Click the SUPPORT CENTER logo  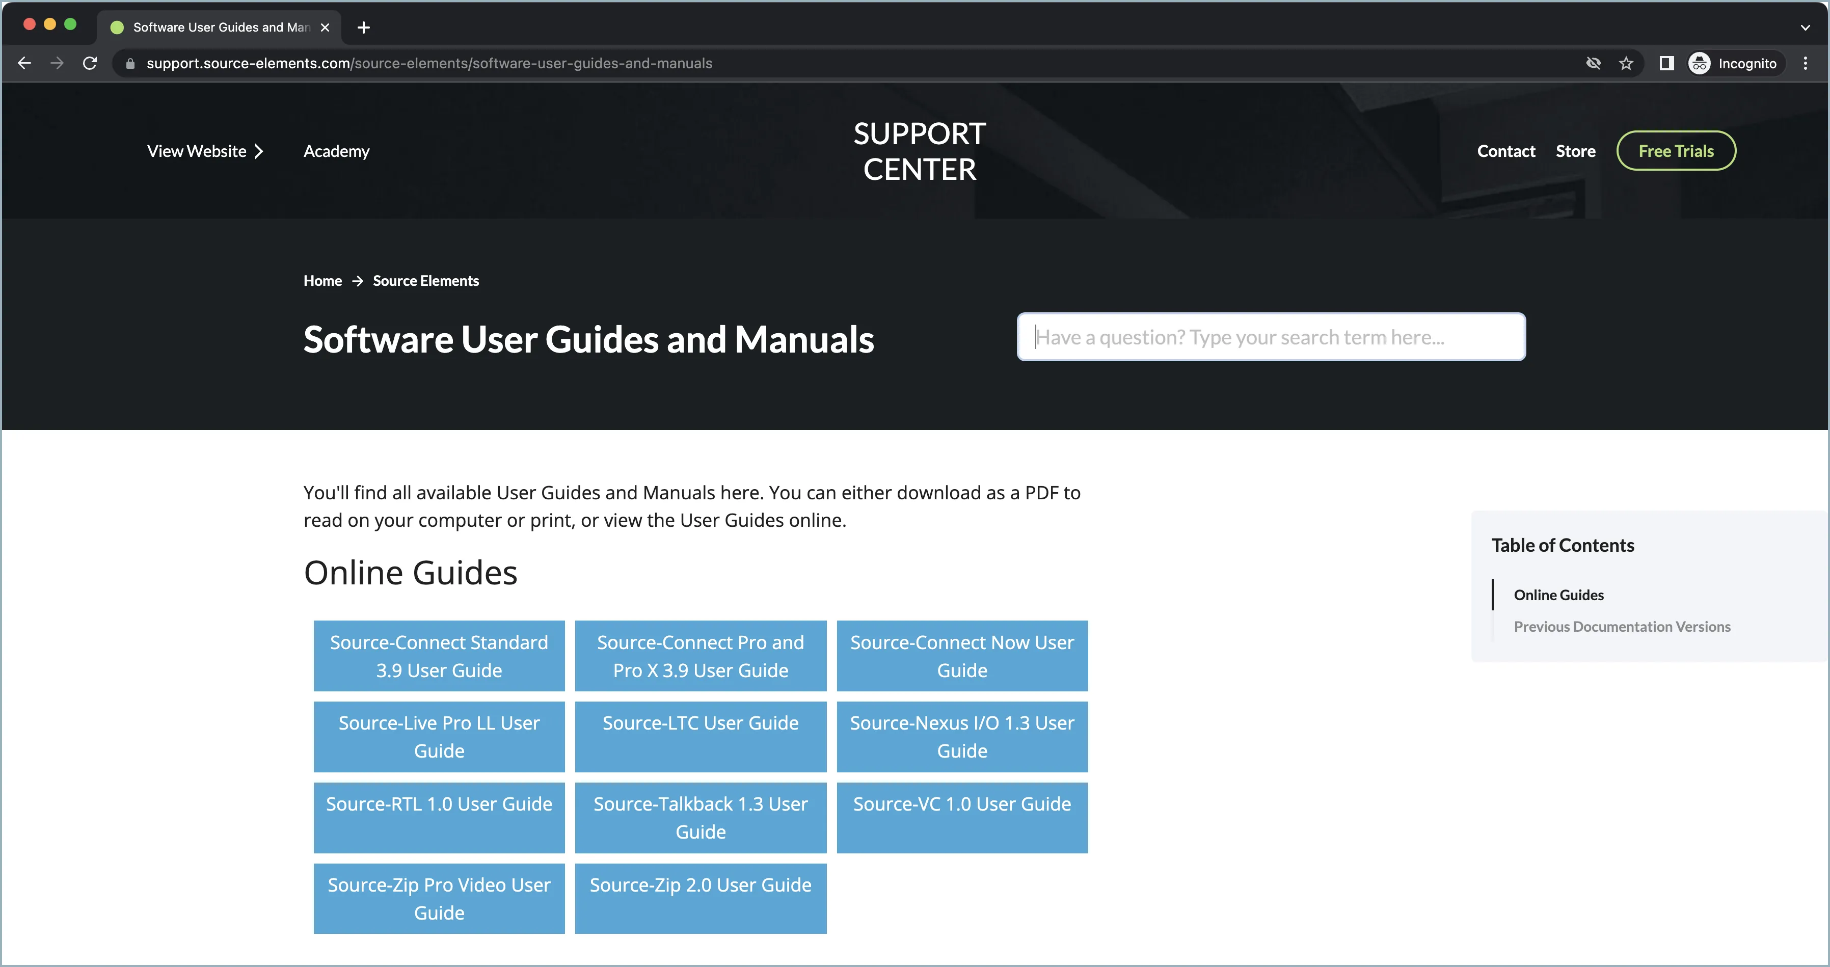(x=919, y=151)
